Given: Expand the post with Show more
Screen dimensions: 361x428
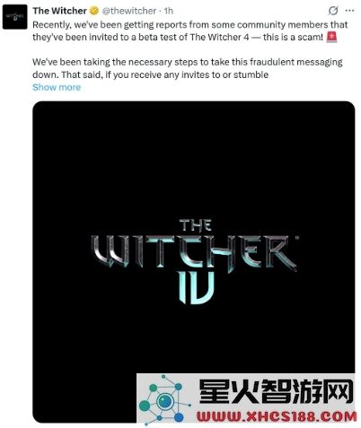Looking at the screenshot, I should [x=57, y=87].
